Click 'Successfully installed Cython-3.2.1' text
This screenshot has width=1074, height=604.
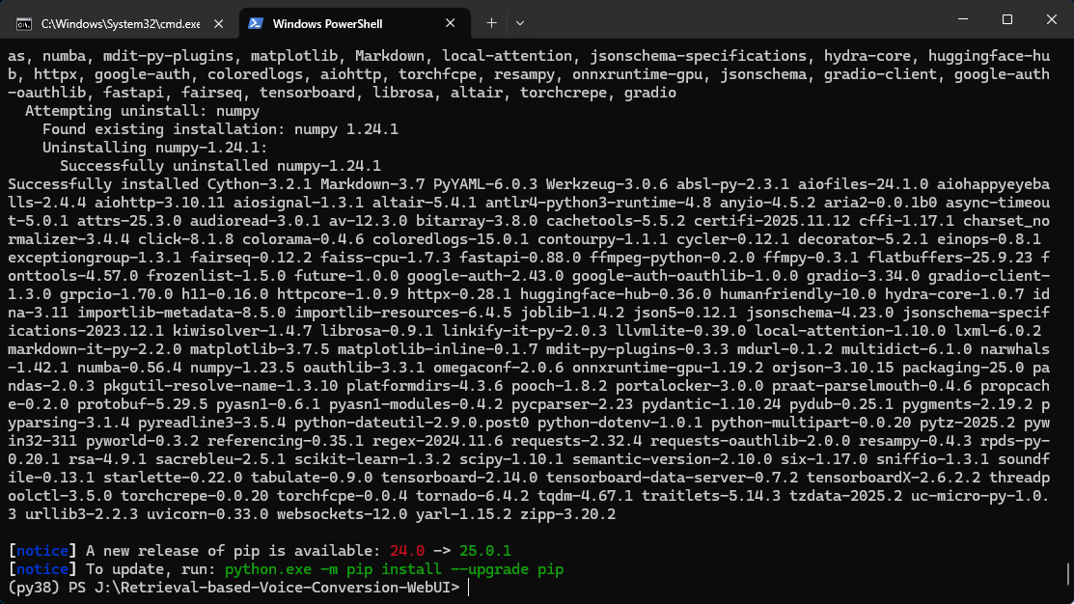(159, 184)
